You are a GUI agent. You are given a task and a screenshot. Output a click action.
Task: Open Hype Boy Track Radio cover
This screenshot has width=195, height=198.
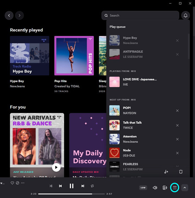click(29, 56)
